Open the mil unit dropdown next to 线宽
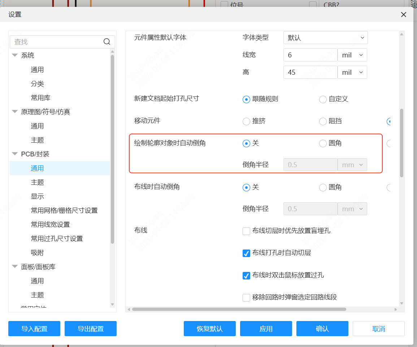417x347 pixels. click(352, 55)
